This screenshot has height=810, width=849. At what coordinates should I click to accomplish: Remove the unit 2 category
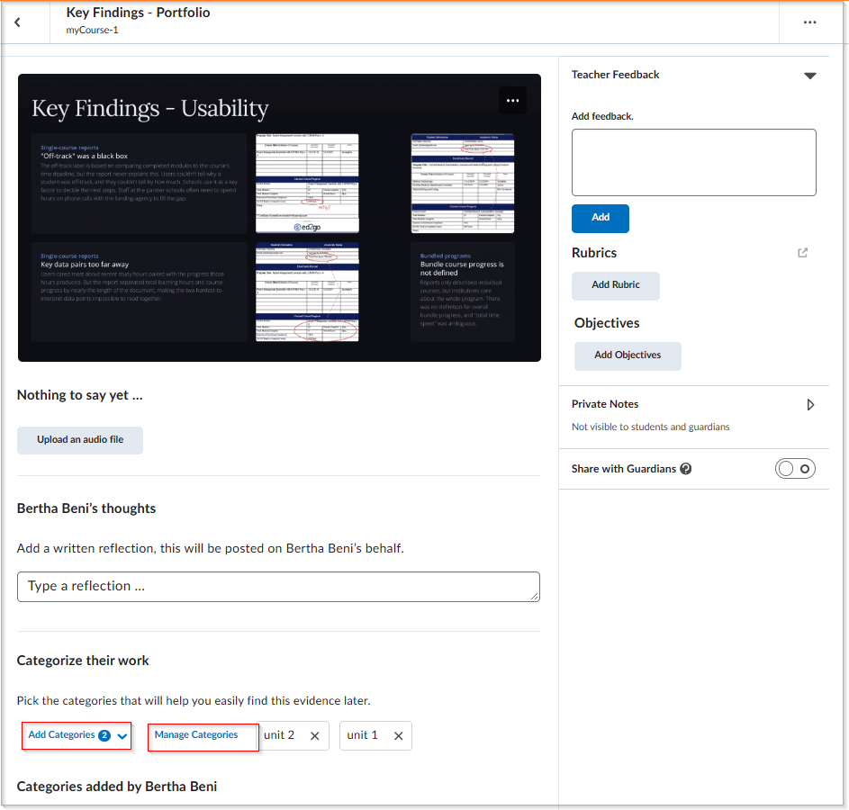tap(314, 736)
